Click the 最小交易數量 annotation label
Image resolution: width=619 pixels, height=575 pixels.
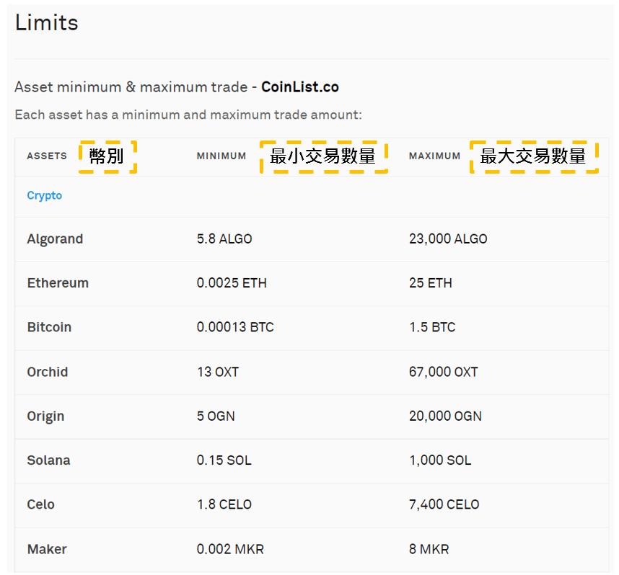click(x=323, y=156)
